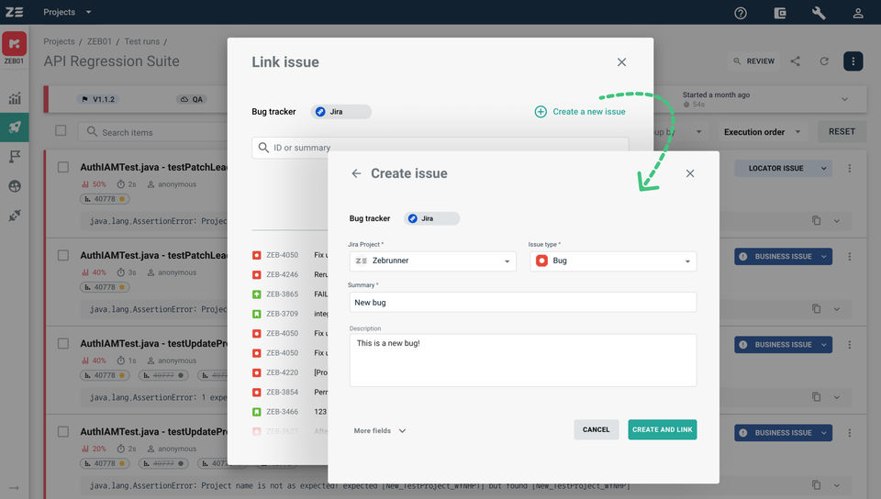The width and height of the screenshot is (881, 499).
Task: Click Jira bug tracker chip in Link issue
Action: (341, 112)
